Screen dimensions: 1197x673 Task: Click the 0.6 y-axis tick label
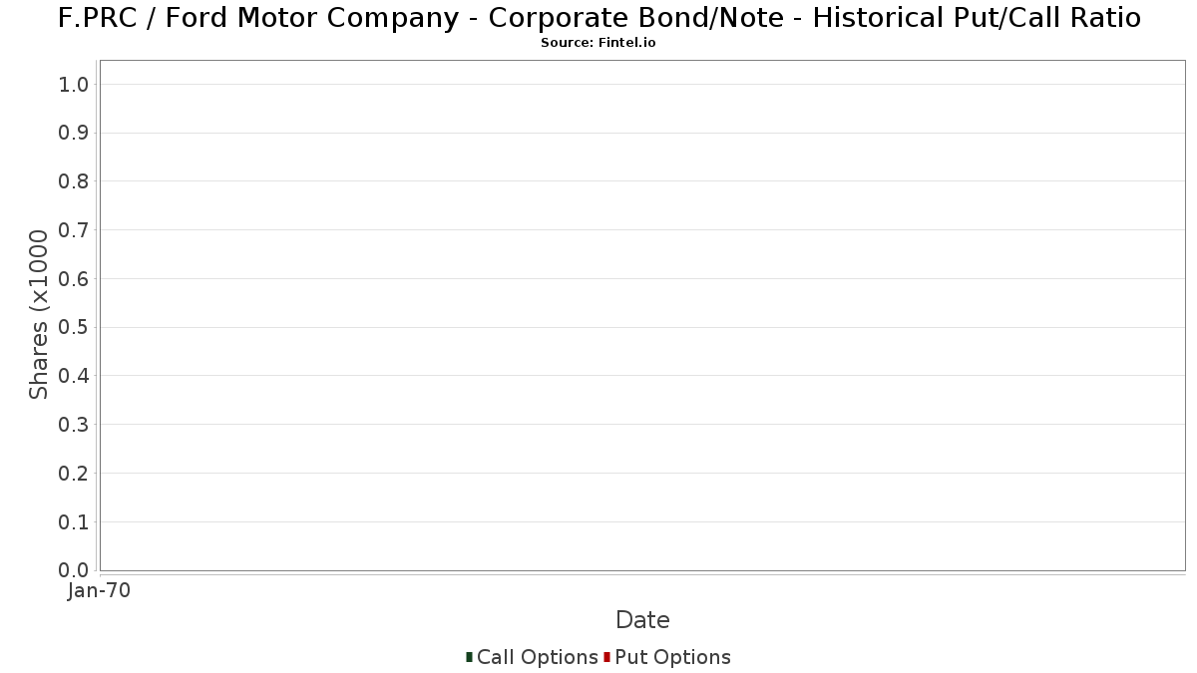tap(75, 279)
